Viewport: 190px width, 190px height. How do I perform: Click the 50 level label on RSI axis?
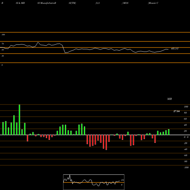pos(3,50)
